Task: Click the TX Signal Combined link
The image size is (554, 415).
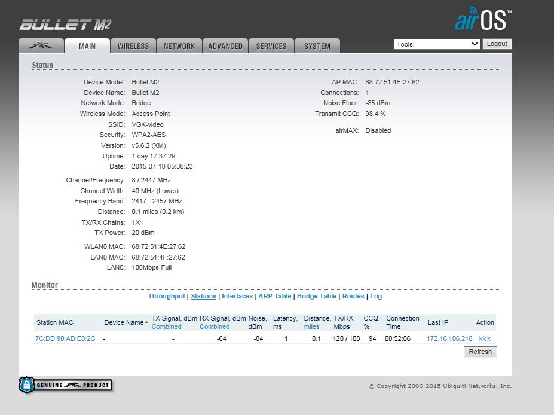Action: click(166, 326)
